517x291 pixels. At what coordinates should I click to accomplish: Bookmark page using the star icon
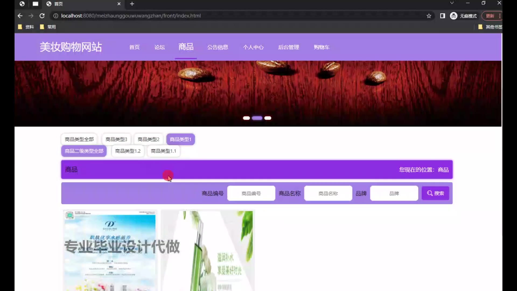click(x=429, y=16)
